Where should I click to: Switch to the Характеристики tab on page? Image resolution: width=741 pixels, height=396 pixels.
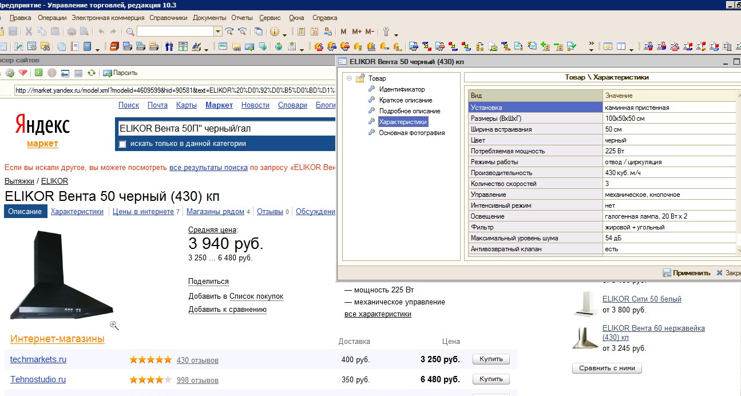[77, 212]
